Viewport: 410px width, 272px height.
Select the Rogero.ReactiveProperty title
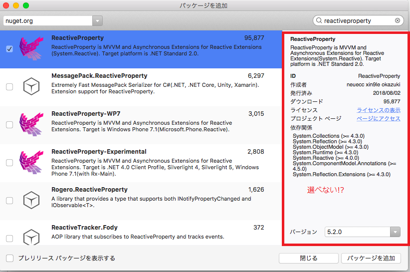coord(89,190)
